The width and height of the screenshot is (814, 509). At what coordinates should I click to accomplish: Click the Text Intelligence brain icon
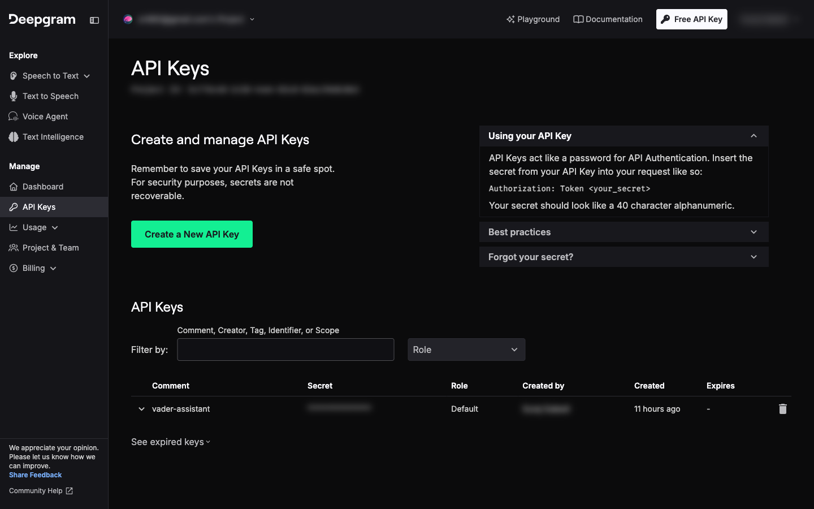pos(14,137)
